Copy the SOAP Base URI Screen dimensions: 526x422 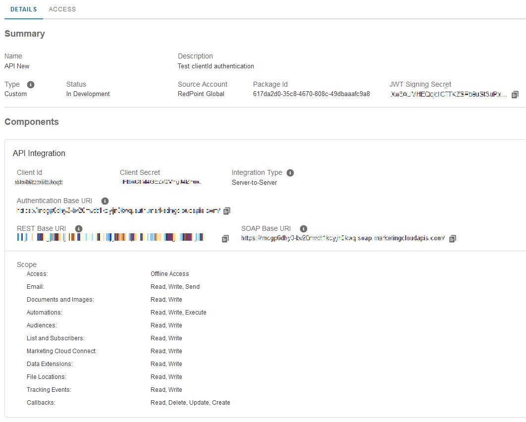coord(452,239)
